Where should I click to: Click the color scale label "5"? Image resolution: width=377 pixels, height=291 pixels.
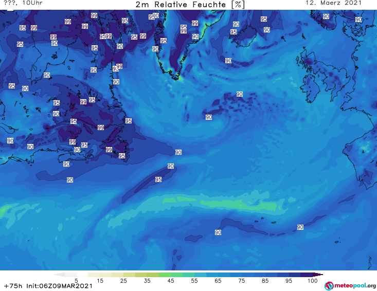pyautogui.click(x=76, y=281)
